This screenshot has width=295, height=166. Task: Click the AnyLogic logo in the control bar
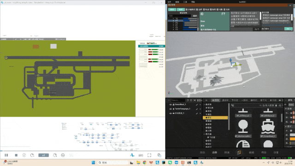click(x=132, y=155)
